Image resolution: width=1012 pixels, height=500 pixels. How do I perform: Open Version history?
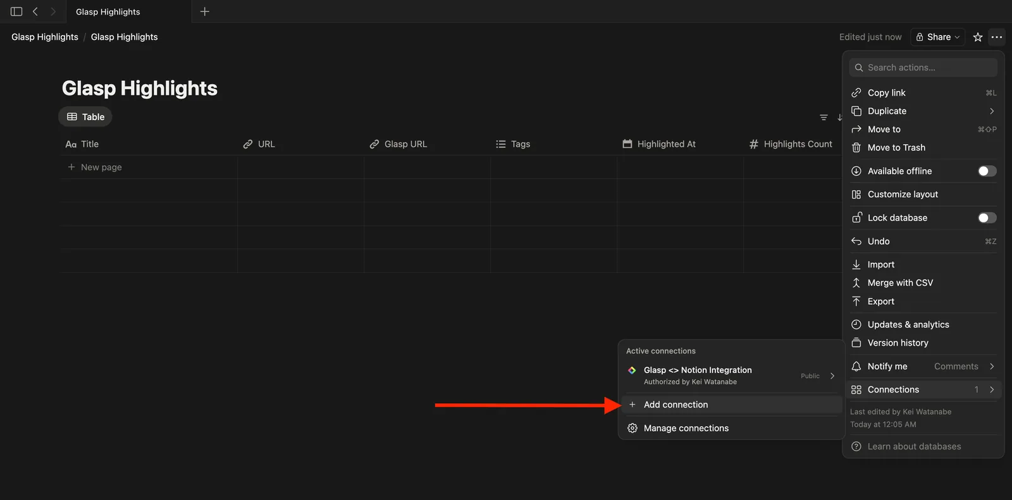[923, 343]
